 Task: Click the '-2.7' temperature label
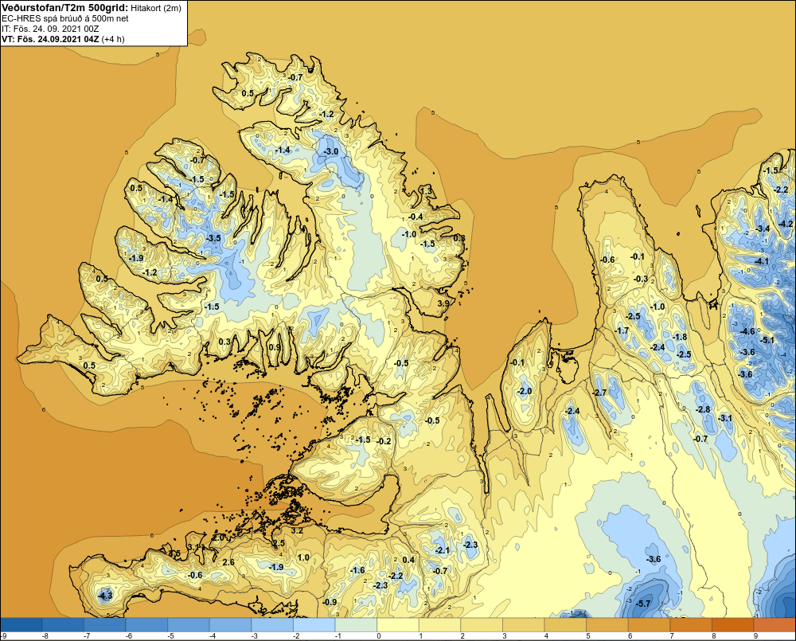click(x=599, y=393)
